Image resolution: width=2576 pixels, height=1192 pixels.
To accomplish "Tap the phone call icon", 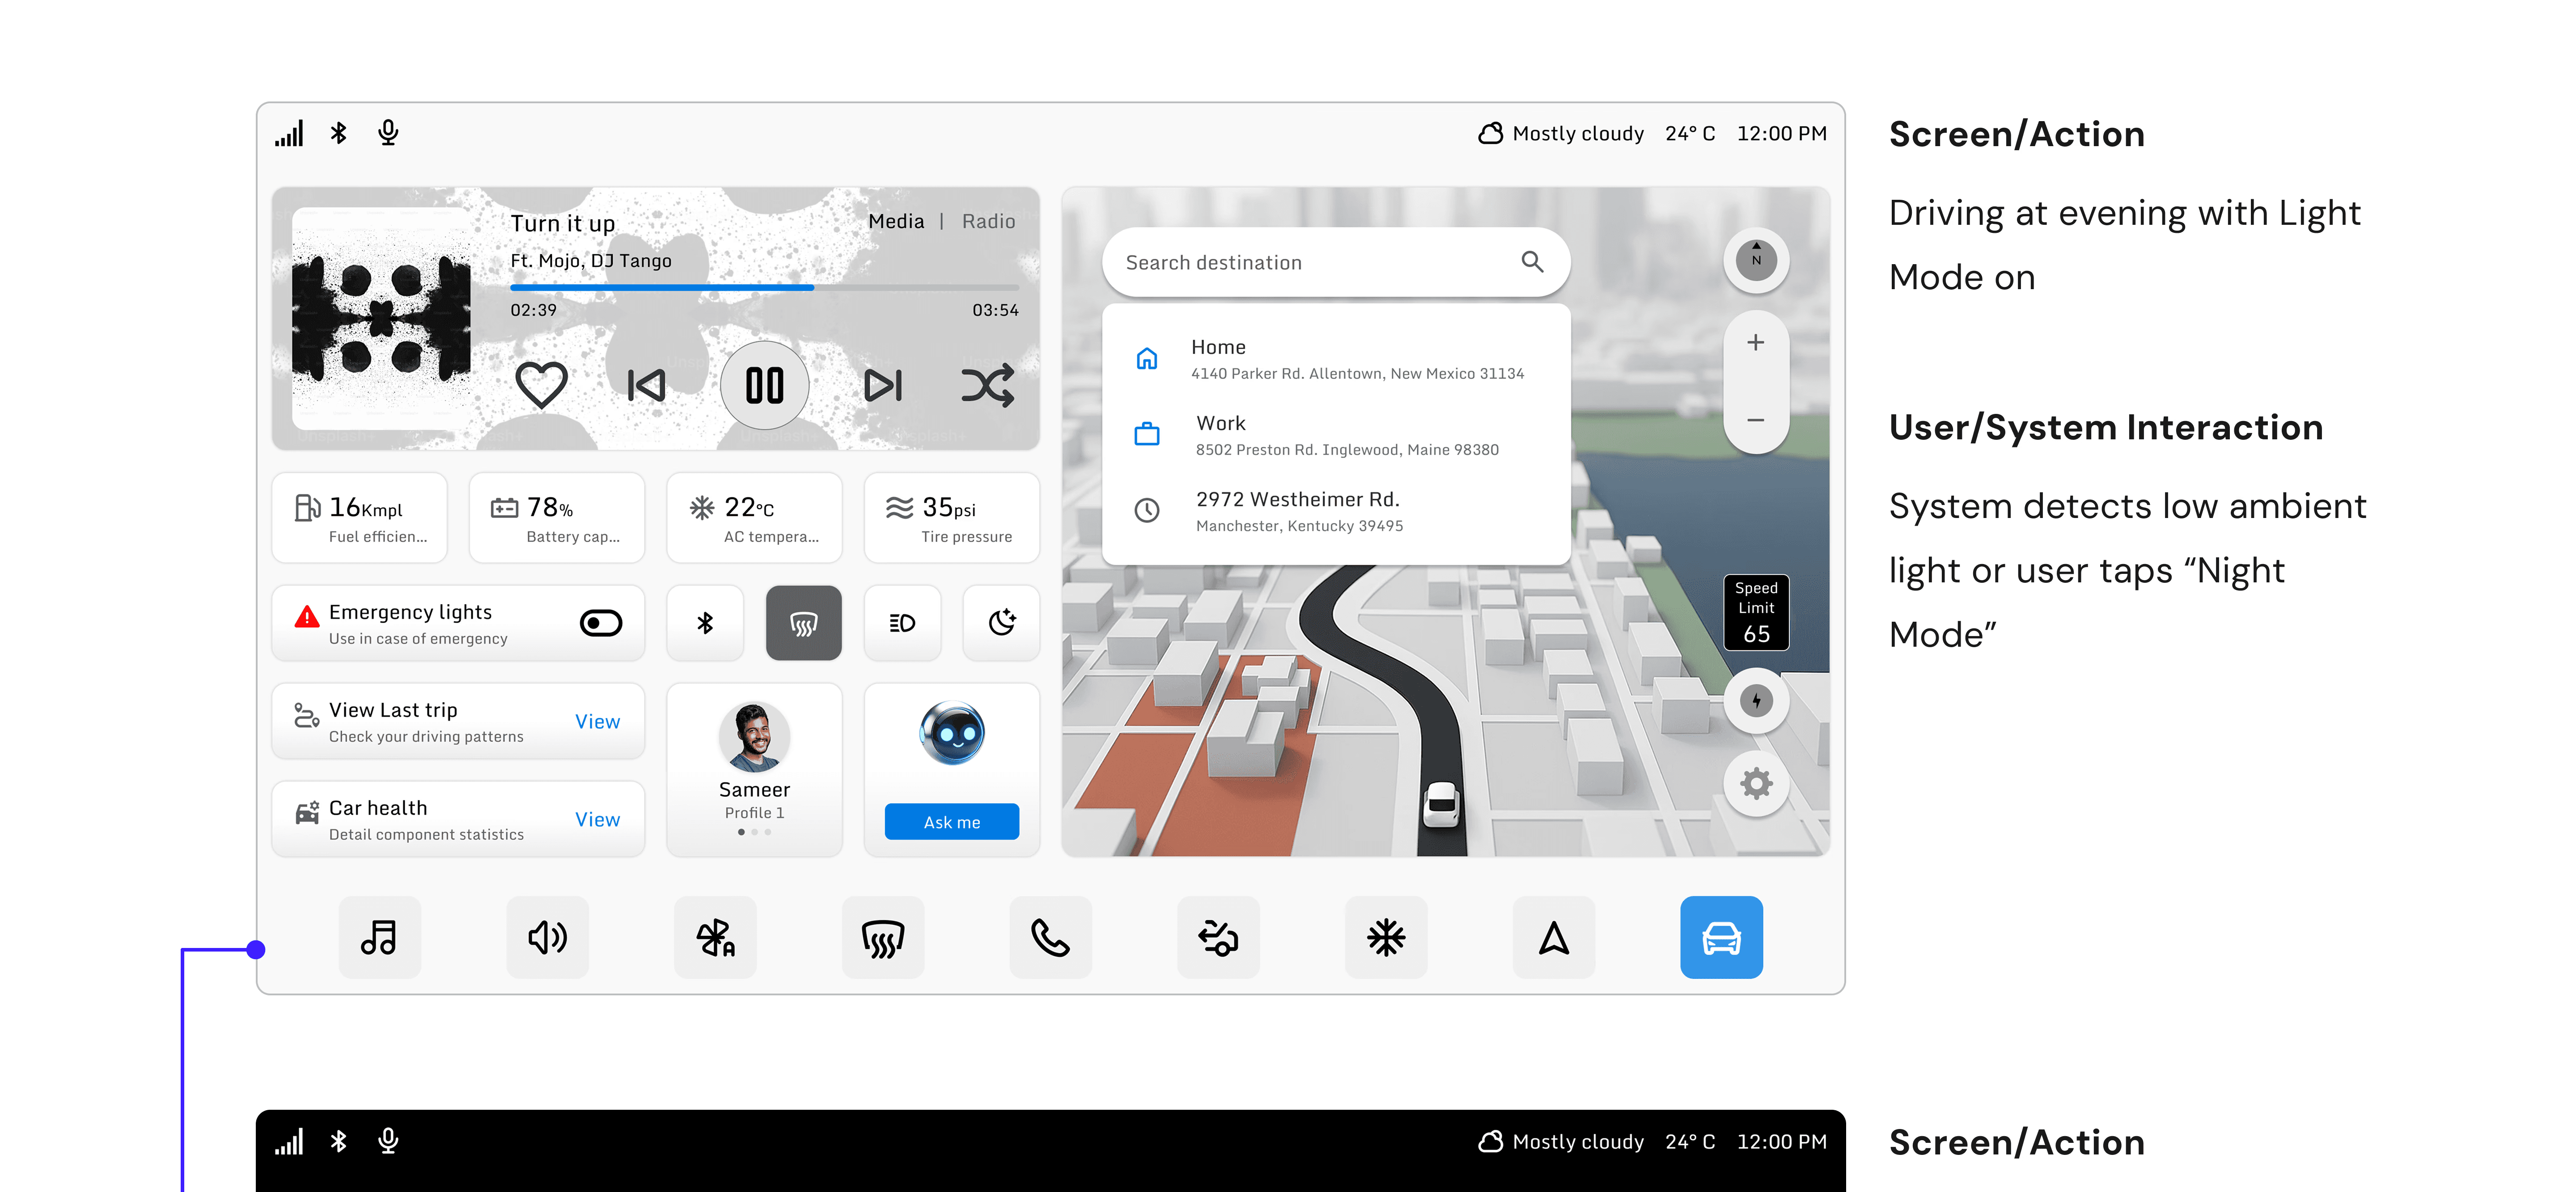I will pyautogui.click(x=1050, y=937).
